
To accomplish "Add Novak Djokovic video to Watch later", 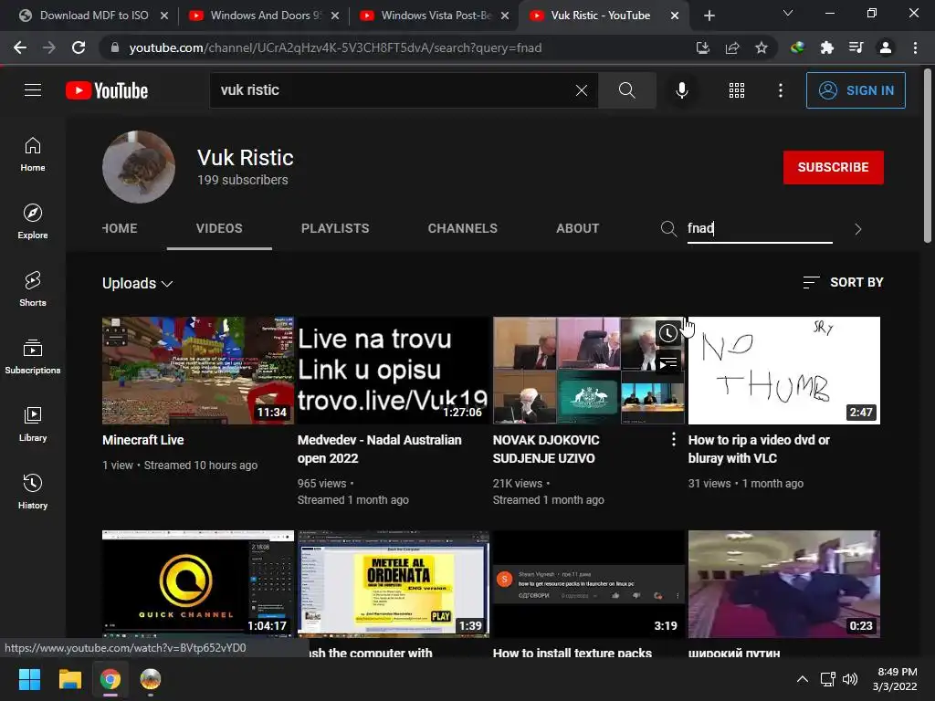I will tap(667, 333).
